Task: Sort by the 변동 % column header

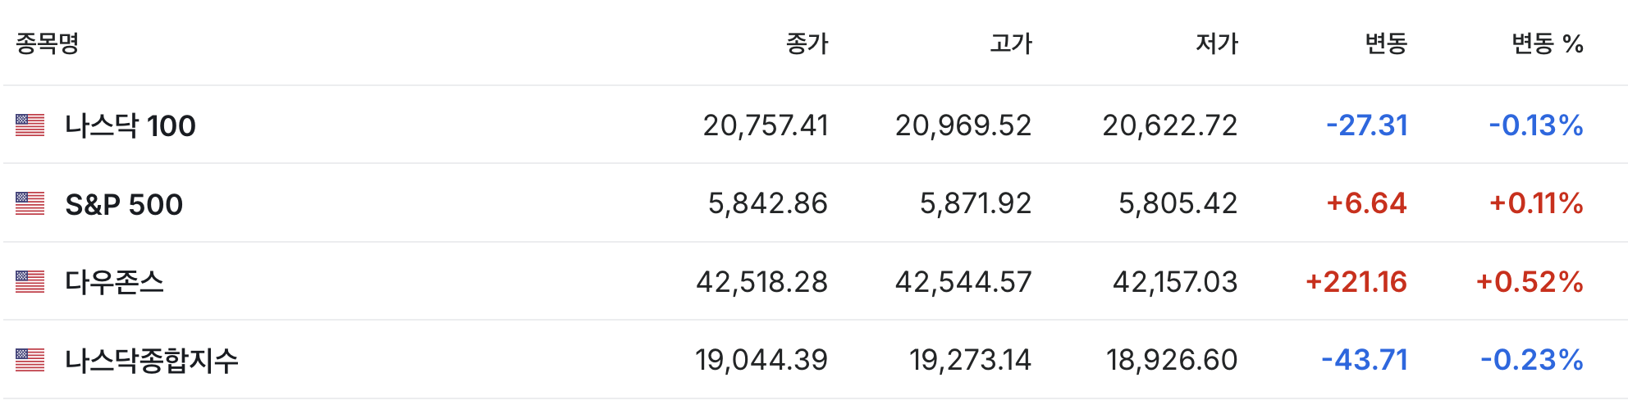Action: click(x=1548, y=43)
